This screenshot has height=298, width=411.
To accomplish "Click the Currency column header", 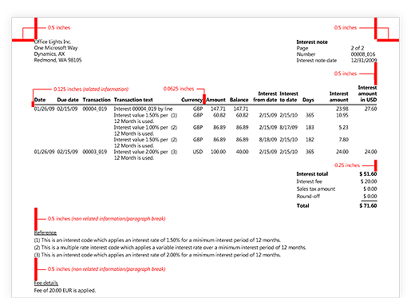I will 192,100.
